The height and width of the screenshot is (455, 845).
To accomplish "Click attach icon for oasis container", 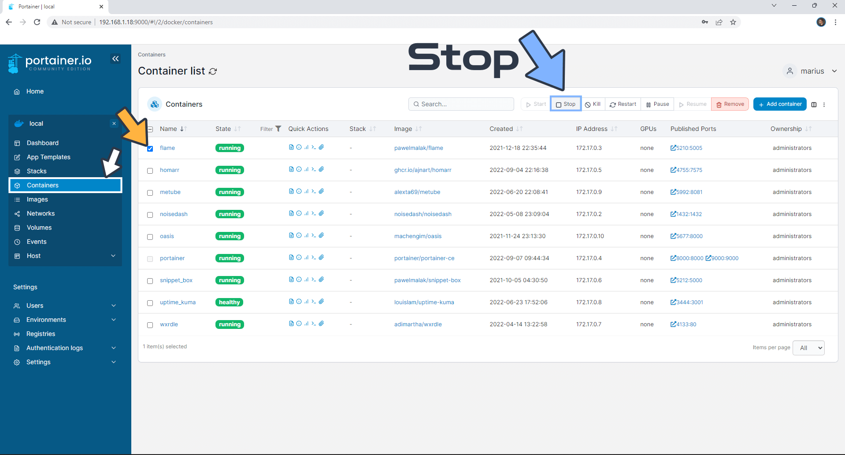I will (322, 235).
